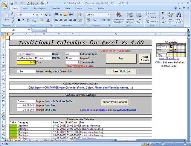Toggle Bottom Align
The height and width of the screenshot is (146, 191).
(65, 15)
